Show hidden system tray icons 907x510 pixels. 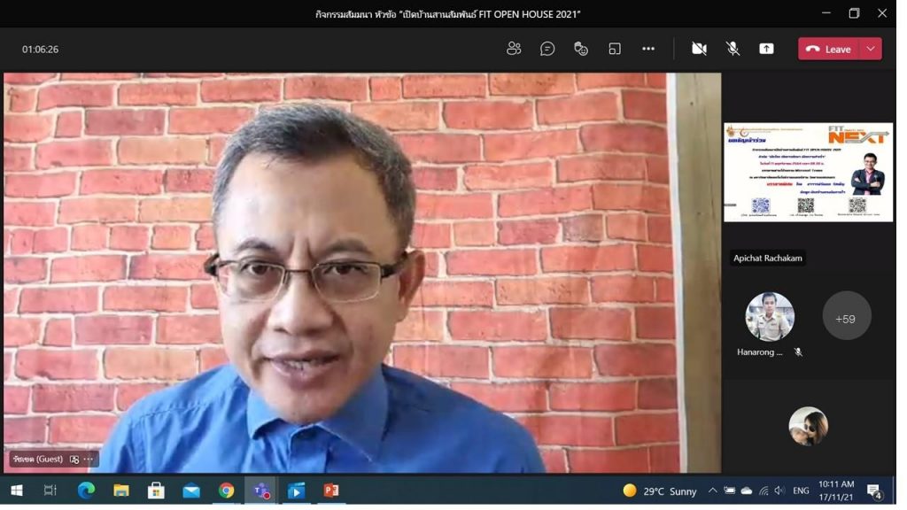click(x=712, y=491)
